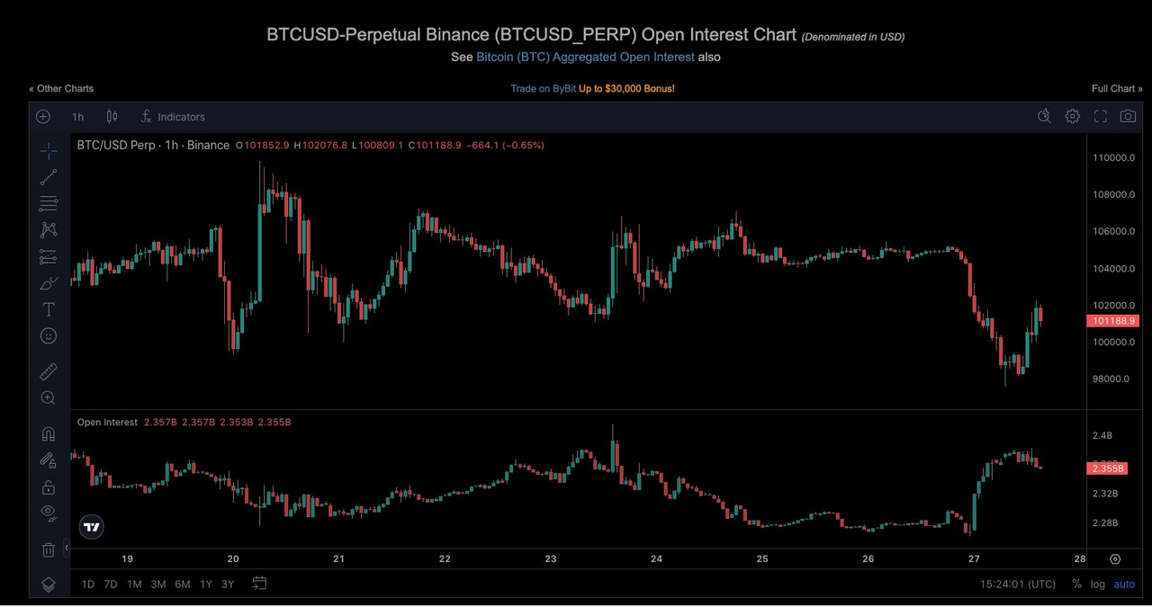The image size is (1152, 607).
Task: Select the 3M date range
Action: [158, 585]
